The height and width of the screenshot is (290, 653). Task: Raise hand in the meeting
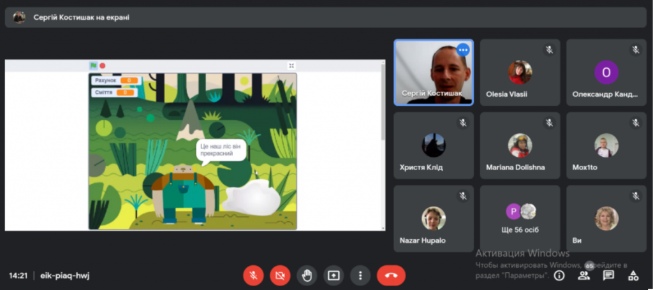(x=307, y=275)
